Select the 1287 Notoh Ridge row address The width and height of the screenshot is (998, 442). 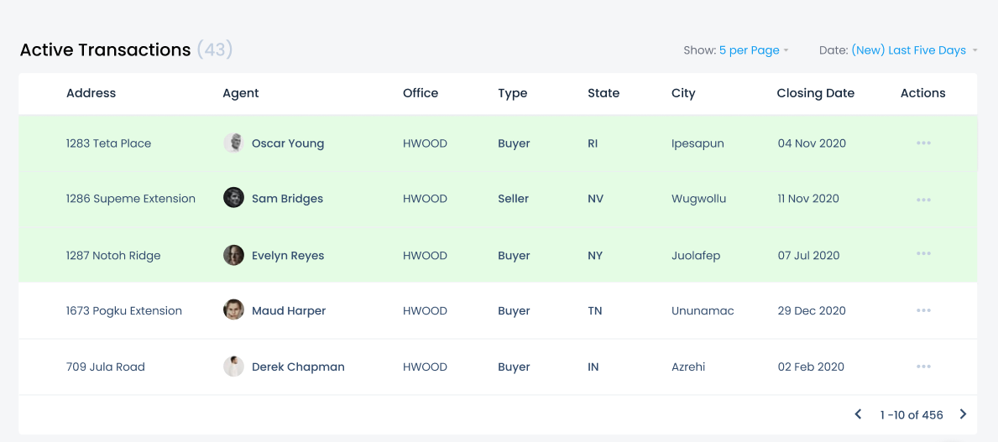pos(113,256)
